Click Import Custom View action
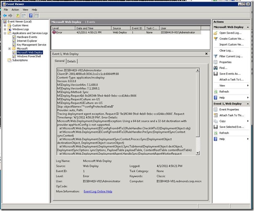The height and width of the screenshot is (211, 254). point(232,45)
